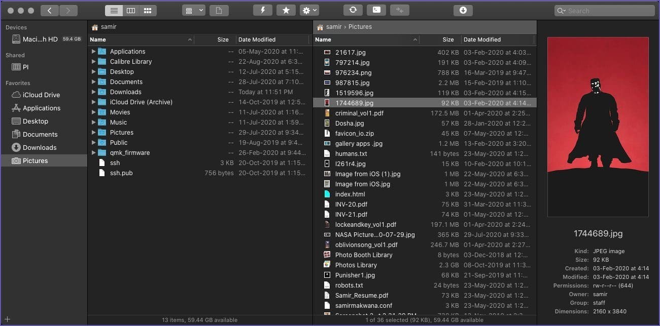Screen dimensions: 660x326
Task: Select the Public folder row
Action: tap(200, 142)
